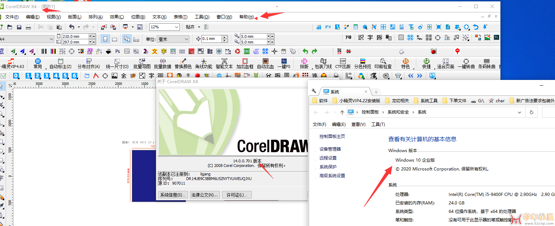555x226 pixels.
Task: Toggle the green checkmark box in plugin toolbar
Action: [3, 76]
